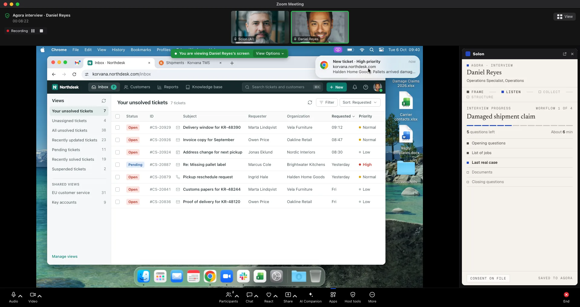This screenshot has height=307, width=580.
Task: Open a new Chrome tab
Action: point(232,63)
